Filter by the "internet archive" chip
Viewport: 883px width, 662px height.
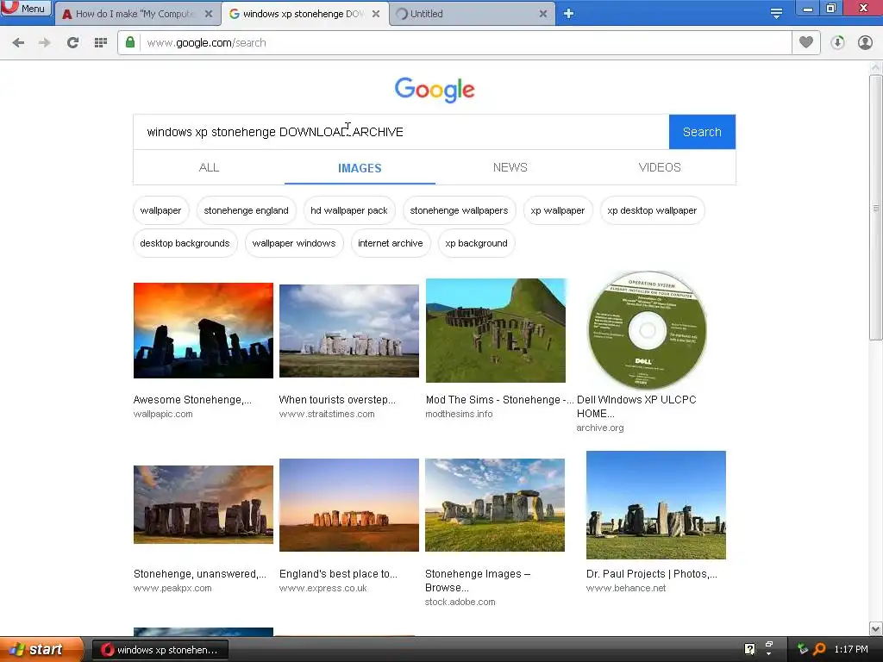click(x=391, y=243)
